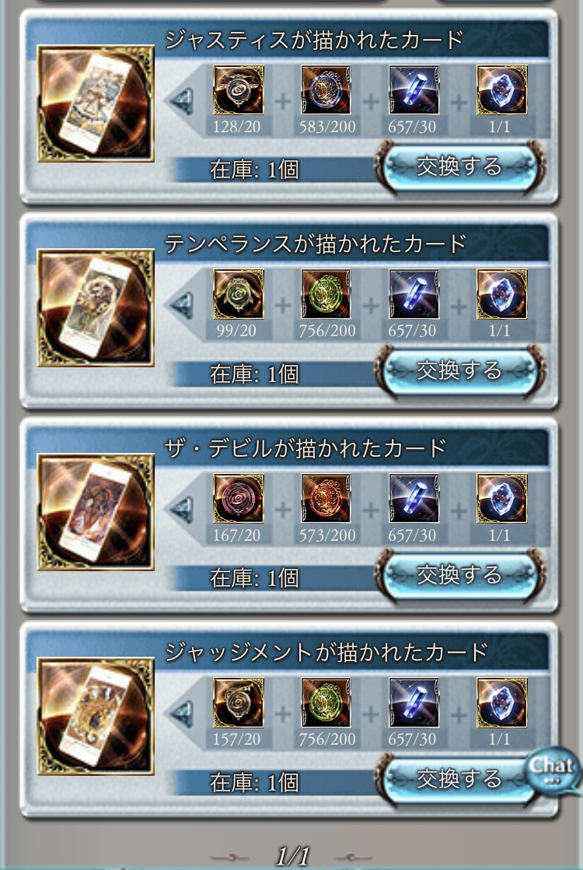The image size is (583, 870).
Task: Tap left arrow in Temperance materials row
Action: click(x=182, y=306)
